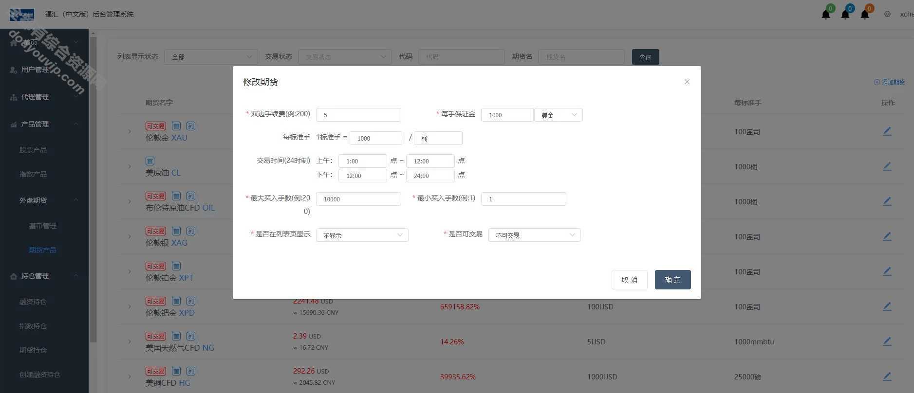Click the 查询 search button
The width and height of the screenshot is (914, 393).
click(646, 57)
